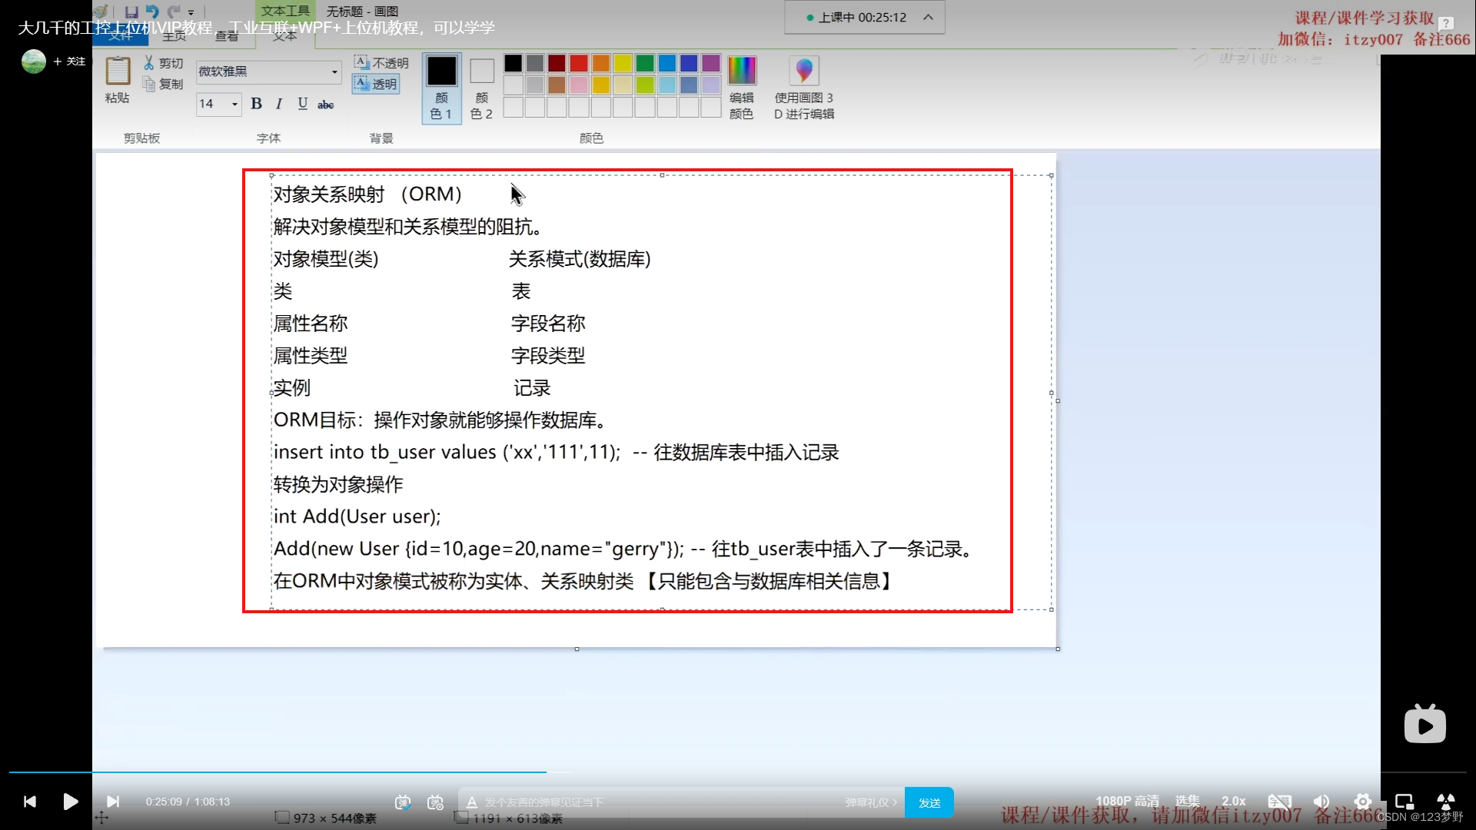
Task: Apply strikethrough with abc icon
Action: (326, 105)
